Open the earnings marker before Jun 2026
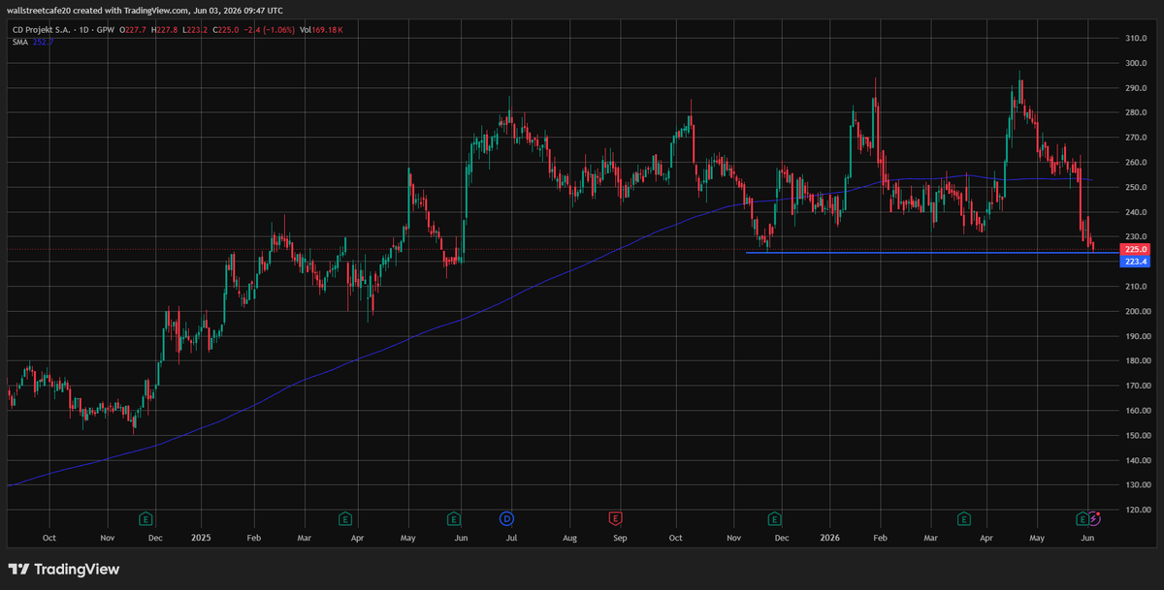The height and width of the screenshot is (590, 1164). (1083, 519)
